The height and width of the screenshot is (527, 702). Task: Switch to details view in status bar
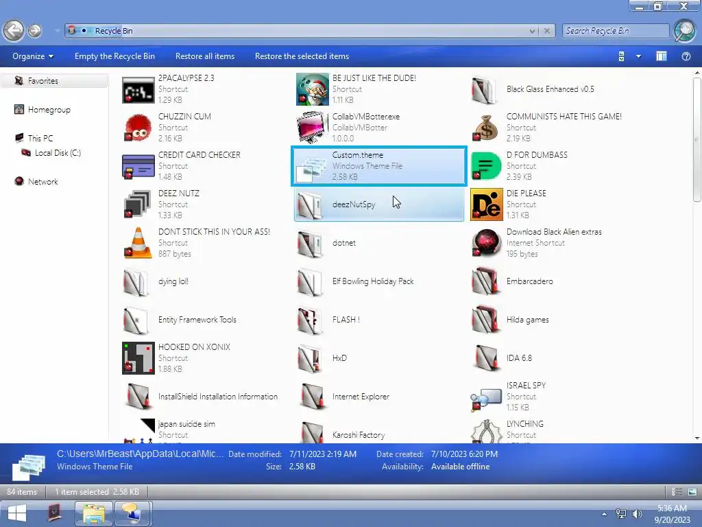click(677, 492)
